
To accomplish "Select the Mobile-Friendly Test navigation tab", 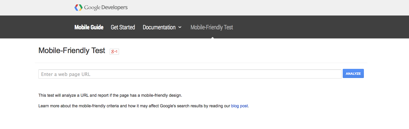I will pyautogui.click(x=212, y=27).
